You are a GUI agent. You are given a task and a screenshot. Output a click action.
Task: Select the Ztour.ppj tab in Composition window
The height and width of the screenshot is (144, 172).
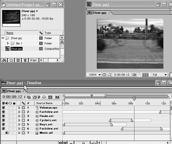tap(99, 13)
